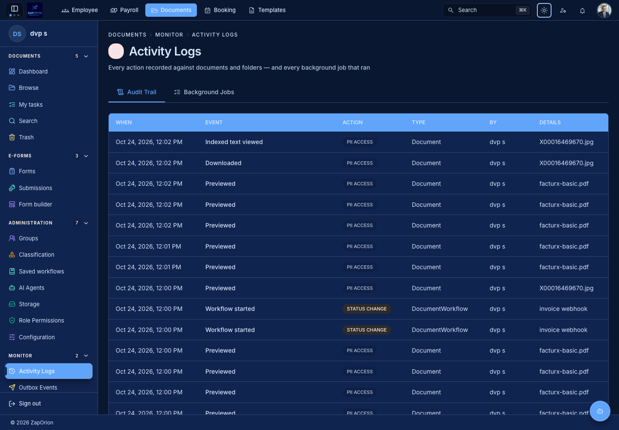
Task: Open Role Permissions
Action: 49,320
